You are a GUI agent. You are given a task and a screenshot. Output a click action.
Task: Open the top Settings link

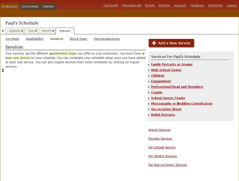pos(164,5)
